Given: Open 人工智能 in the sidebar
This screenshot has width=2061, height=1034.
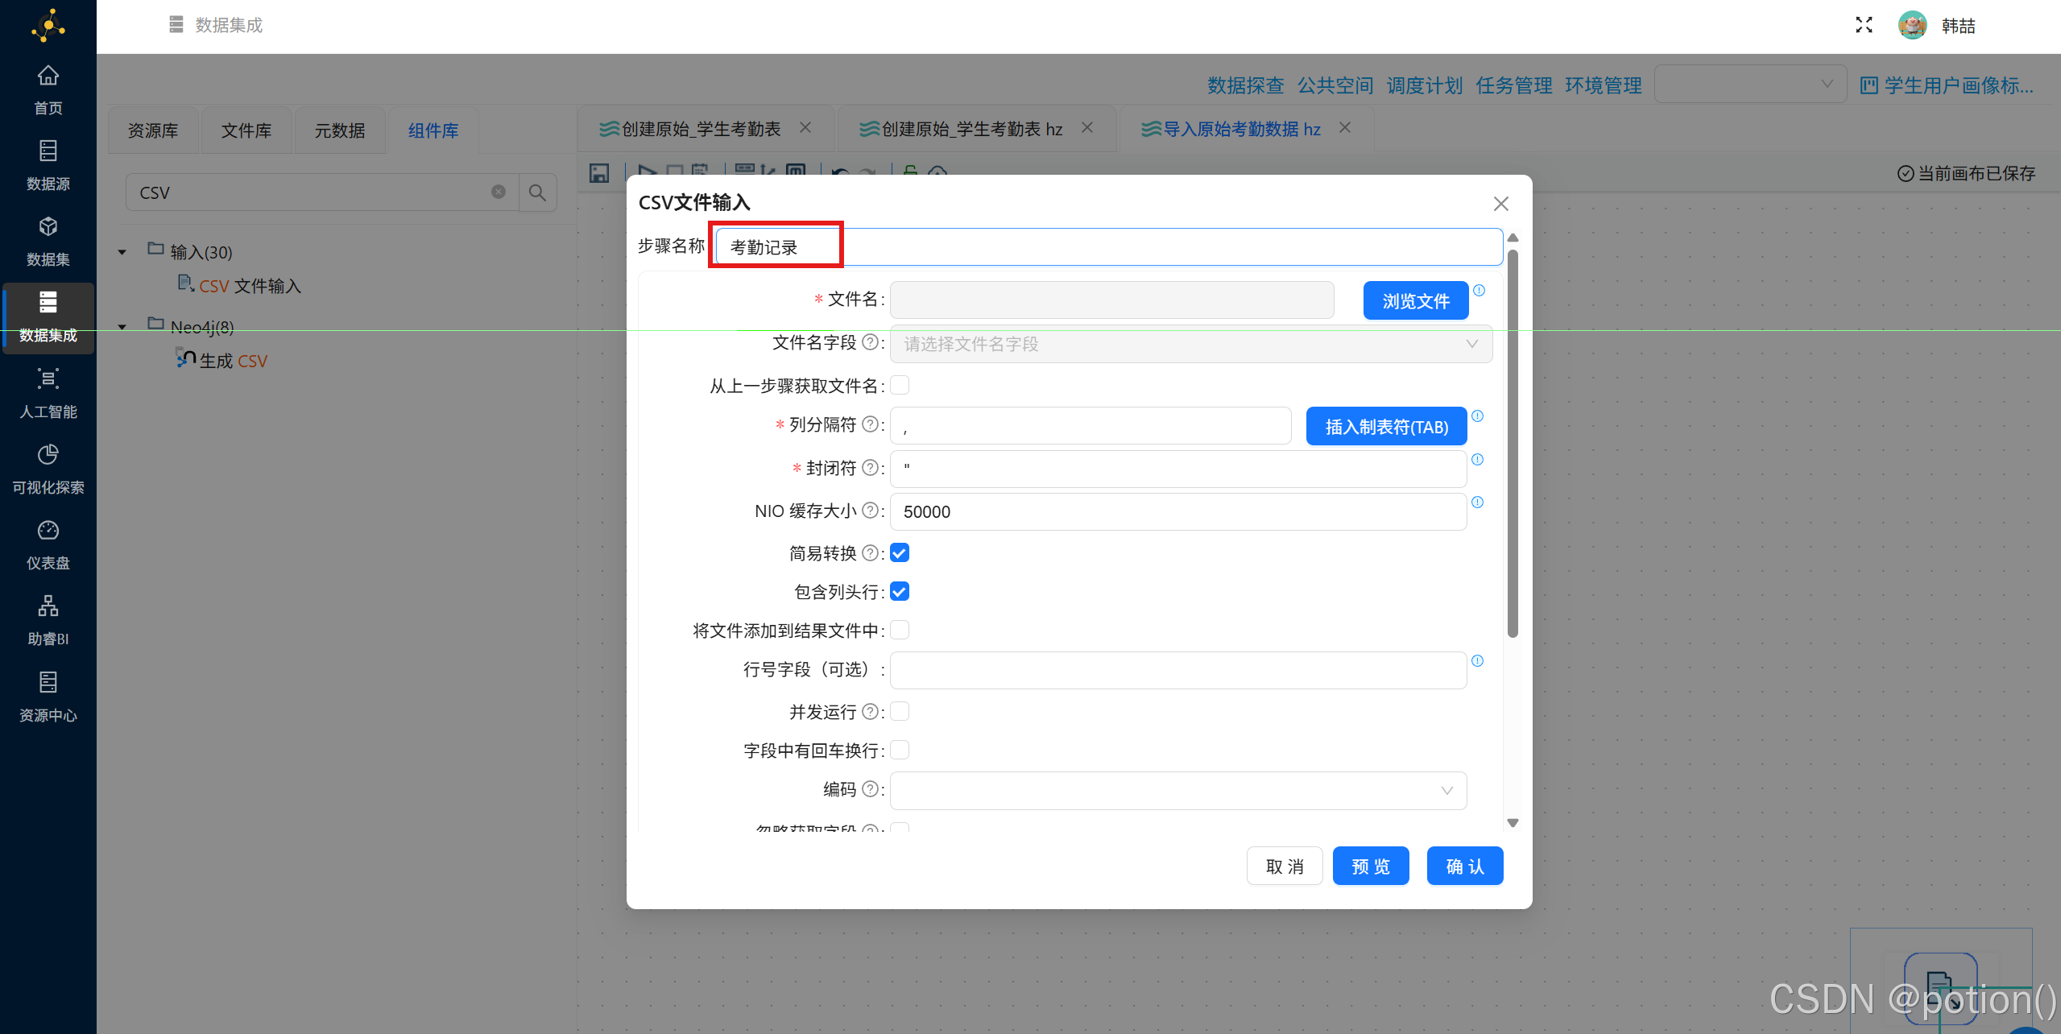Looking at the screenshot, I should coord(48,394).
